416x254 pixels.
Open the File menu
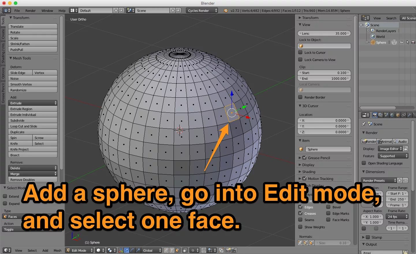pos(17,10)
